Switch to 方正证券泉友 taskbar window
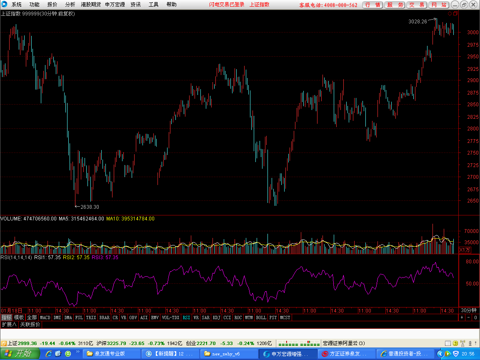The image size is (480, 360). tap(347, 354)
